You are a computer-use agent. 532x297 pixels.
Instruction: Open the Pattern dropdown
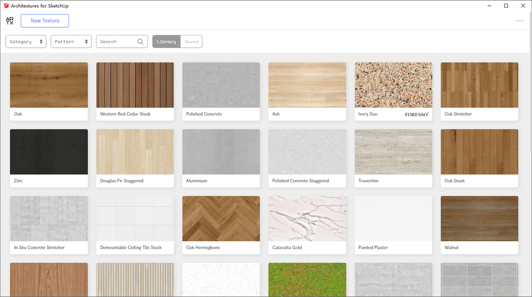[71, 42]
